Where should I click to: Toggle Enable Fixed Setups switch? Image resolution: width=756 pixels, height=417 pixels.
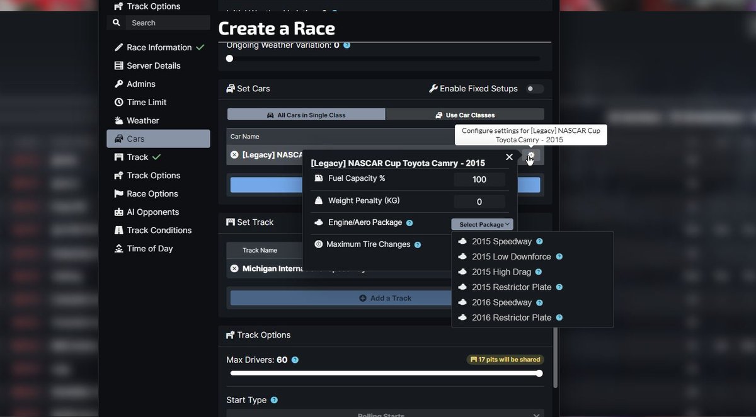coord(535,89)
